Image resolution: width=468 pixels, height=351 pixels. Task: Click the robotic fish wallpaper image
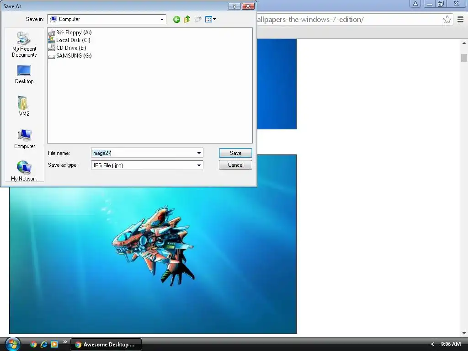[153, 244]
